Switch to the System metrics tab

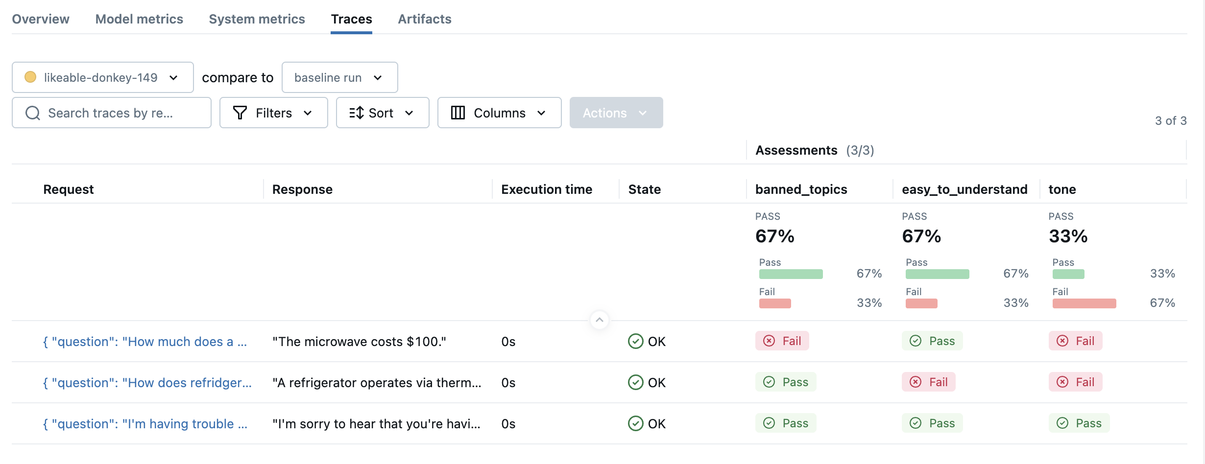click(x=257, y=19)
